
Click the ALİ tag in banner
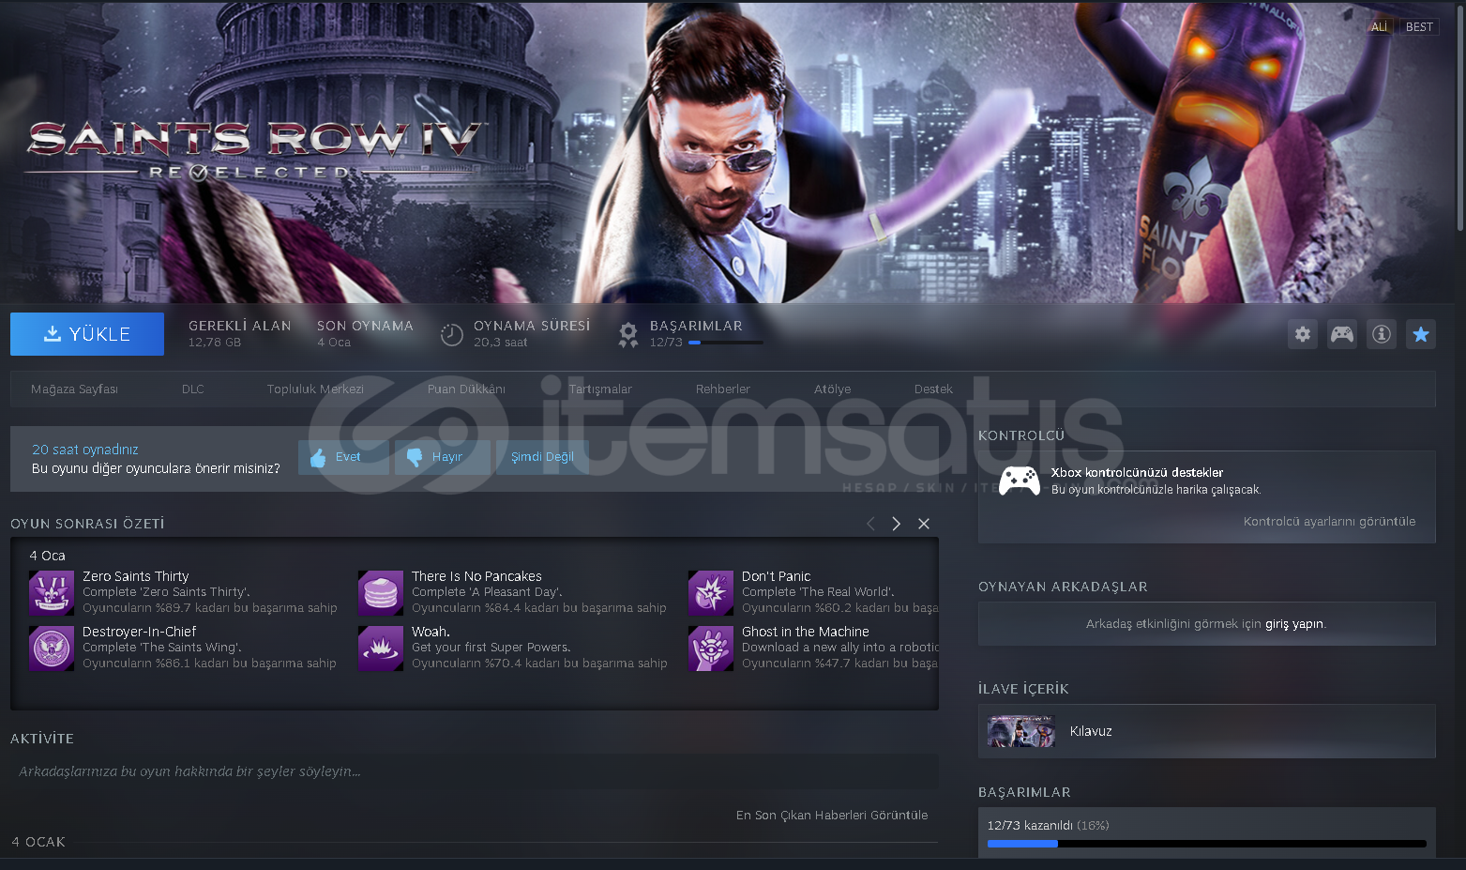(x=1379, y=27)
